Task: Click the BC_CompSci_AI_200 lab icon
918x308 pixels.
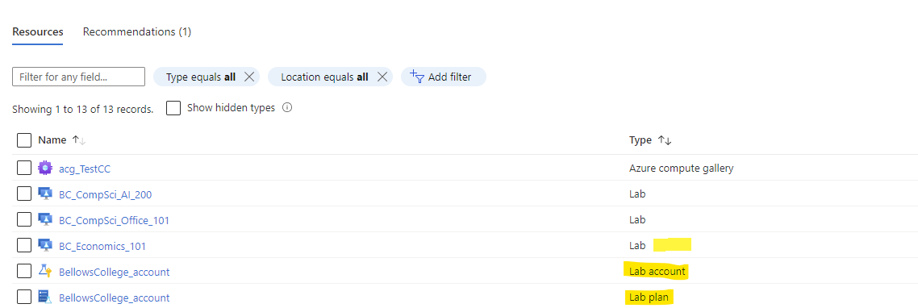Action: click(x=45, y=194)
